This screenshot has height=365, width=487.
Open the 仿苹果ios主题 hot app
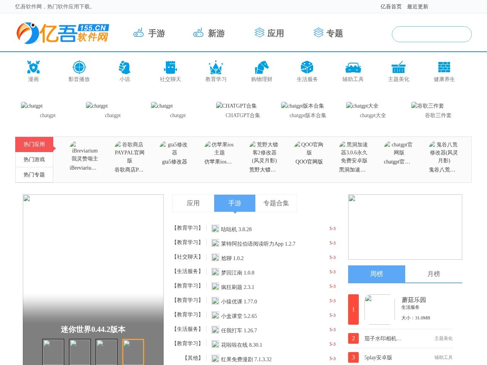219,153
